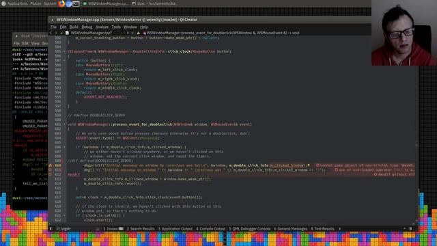Viewport: 437px width, 246px height.
Task: Open the Edit menu in the terminal window
Action: point(25,44)
